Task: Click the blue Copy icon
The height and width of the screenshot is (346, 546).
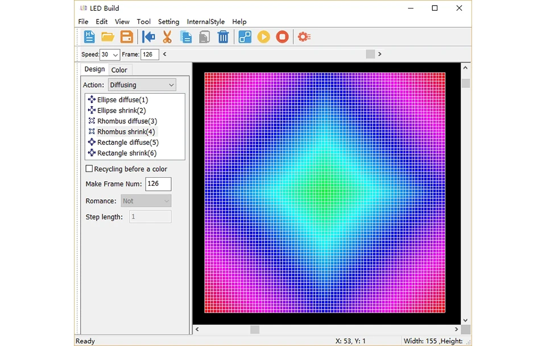Action: 186,37
